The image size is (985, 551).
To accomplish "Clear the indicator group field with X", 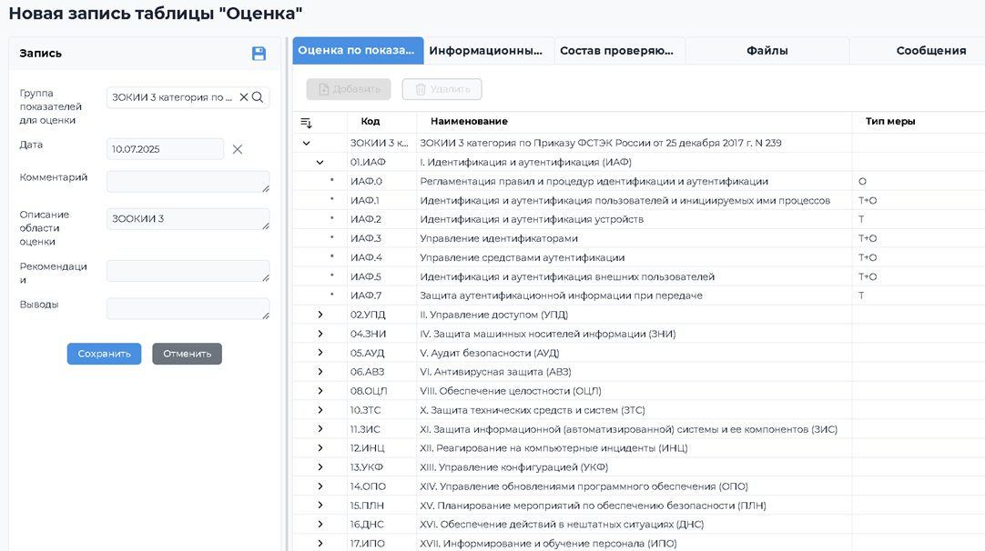I will click(x=244, y=97).
